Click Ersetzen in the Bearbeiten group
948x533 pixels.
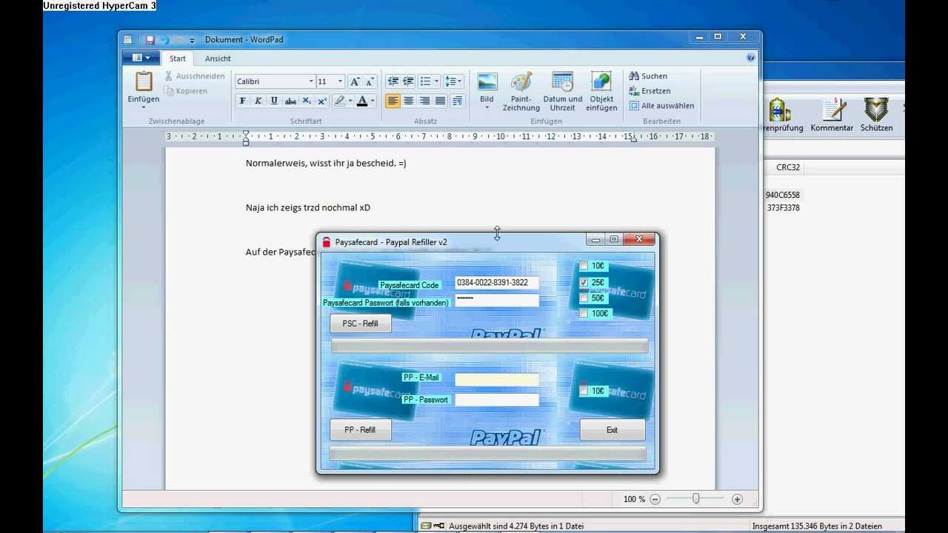[650, 91]
